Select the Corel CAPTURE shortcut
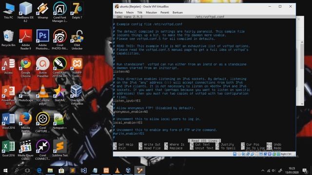The width and height of the screenshot is (312, 175). coord(42,122)
